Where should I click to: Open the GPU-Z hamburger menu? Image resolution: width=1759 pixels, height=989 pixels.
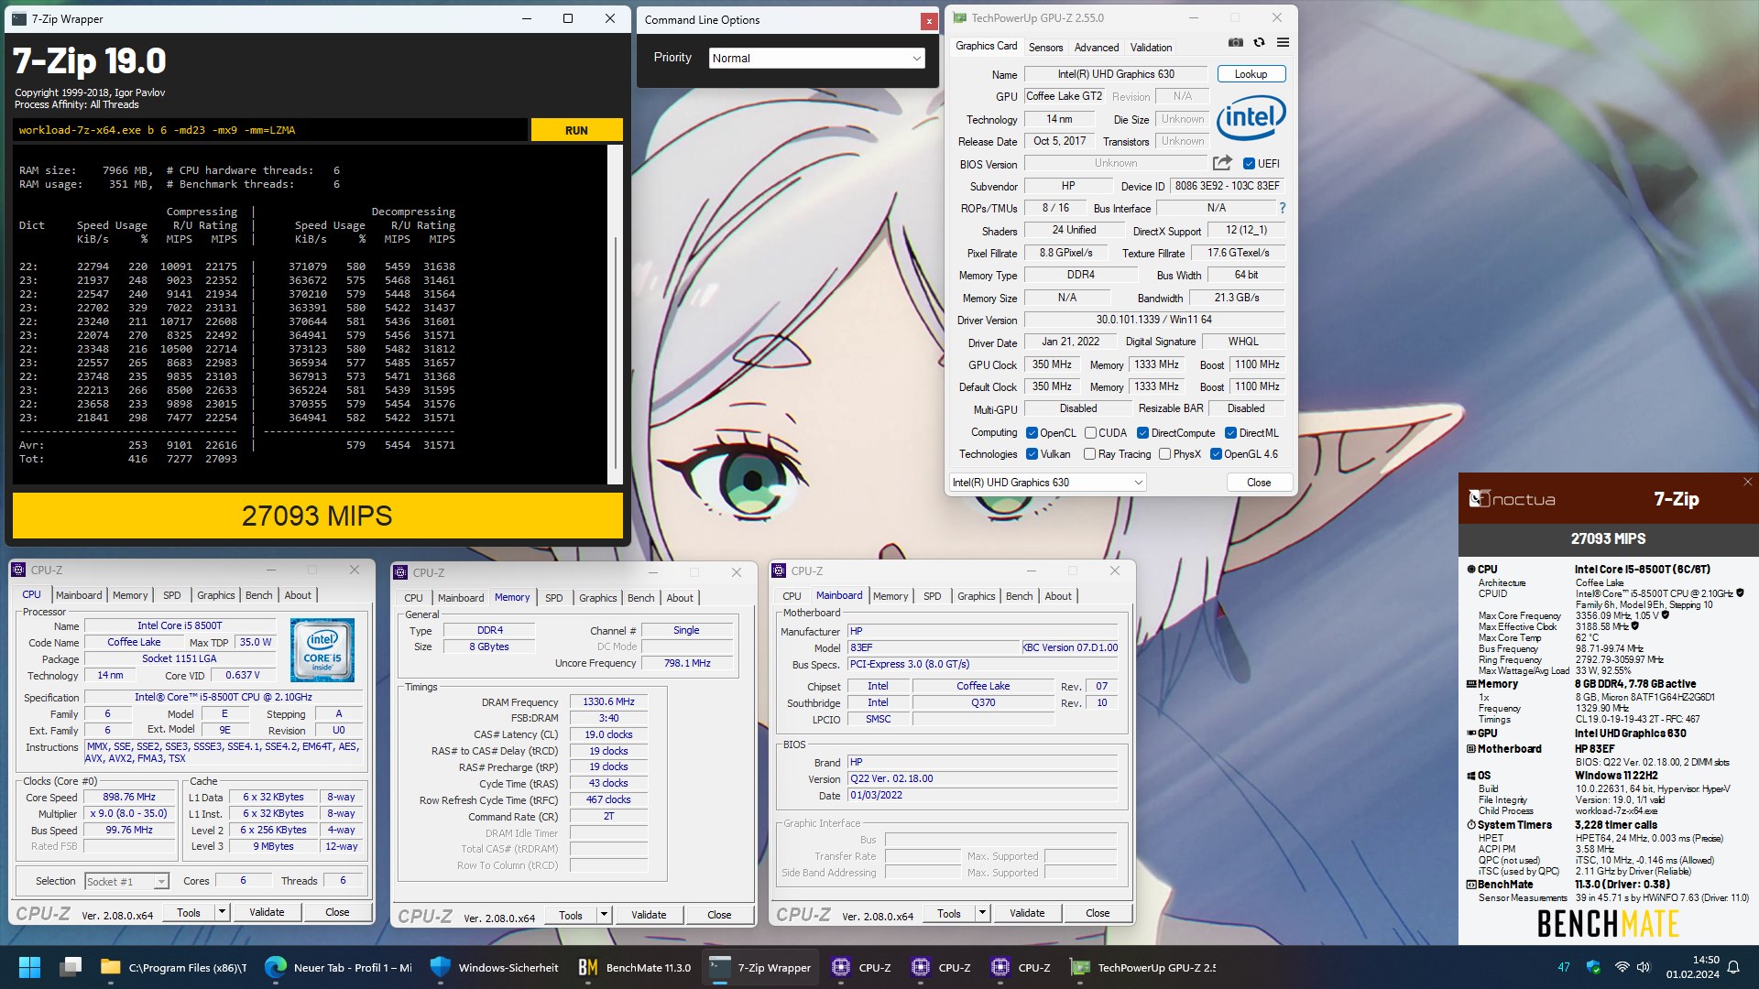[1283, 43]
